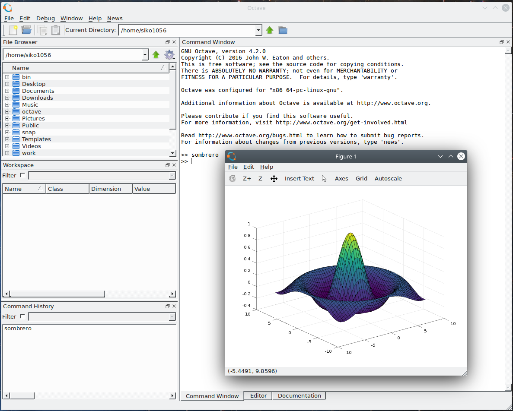
Task: Expand the Downloads folder tree node
Action: [x=7, y=98]
